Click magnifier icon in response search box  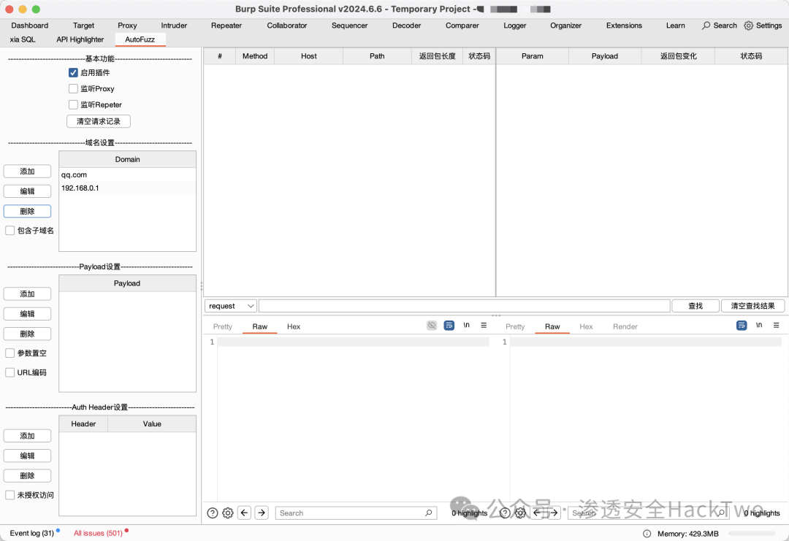coord(721,513)
